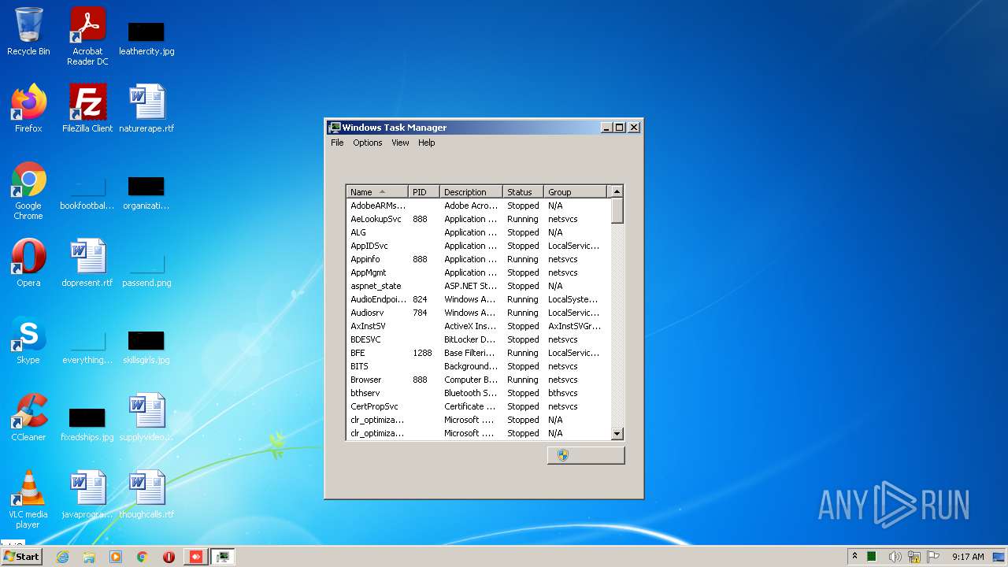The width and height of the screenshot is (1008, 567).
Task: Select the aspnet_state service row
Action: coord(478,286)
